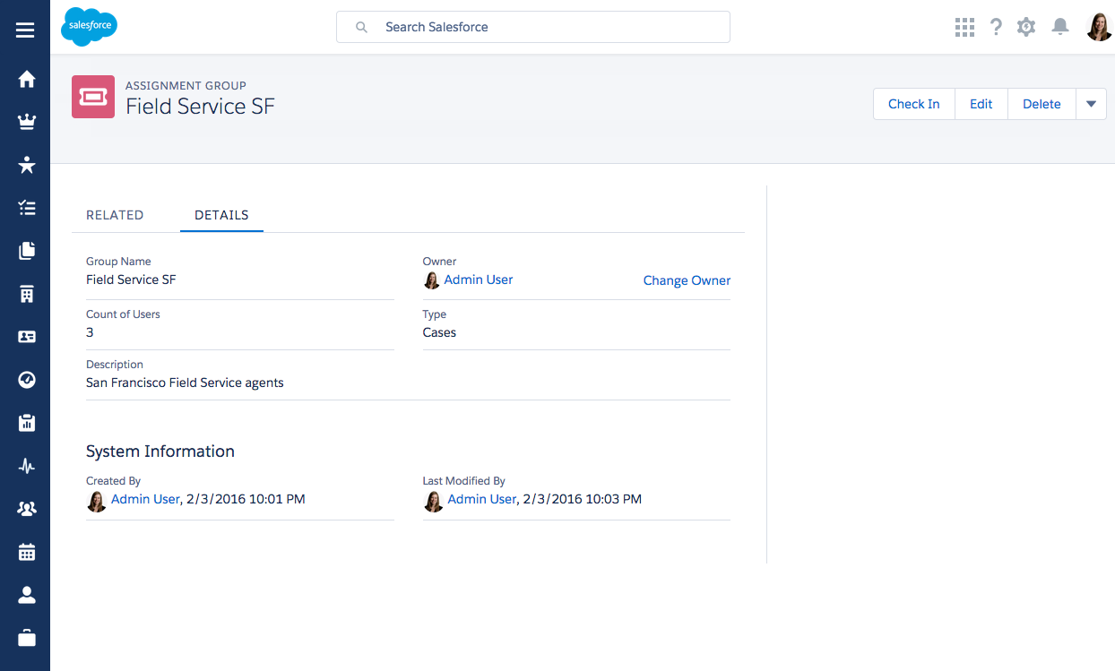Click the Field Service SF page title
The height and width of the screenshot is (671, 1115).
[200, 107]
